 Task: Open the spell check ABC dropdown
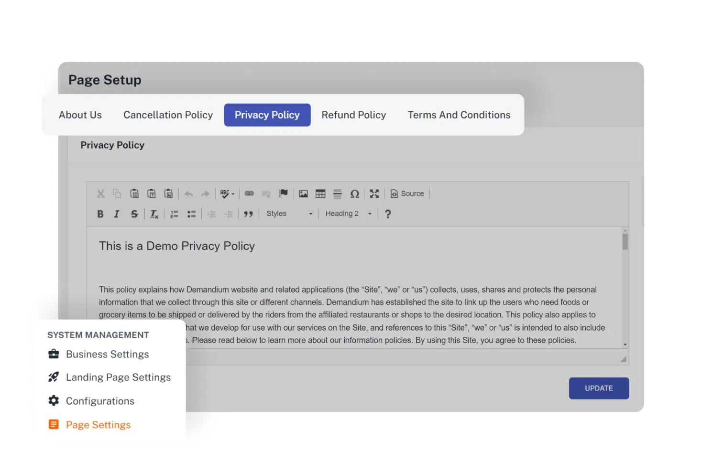227,194
